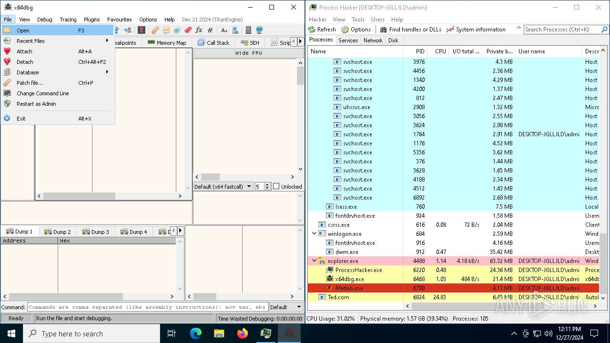Click x64dbg bug icon in taskbar
Viewport: 610px width, 343px height.
289,333
